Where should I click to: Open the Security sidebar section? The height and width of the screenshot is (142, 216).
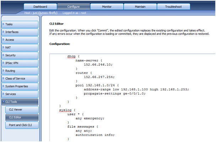coord(20,55)
